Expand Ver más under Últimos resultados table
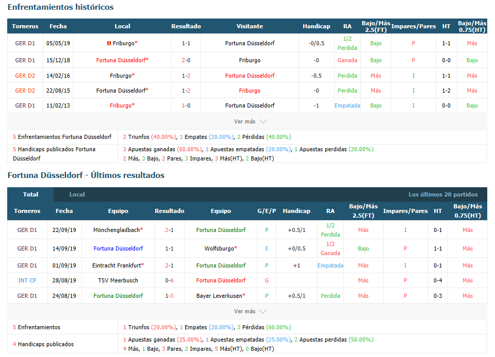The image size is (495, 357). 250,311
